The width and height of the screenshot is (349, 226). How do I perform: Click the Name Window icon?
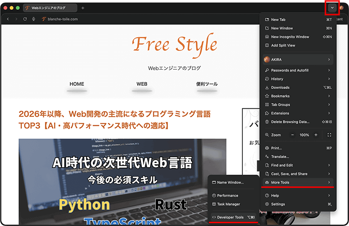pos(214,182)
